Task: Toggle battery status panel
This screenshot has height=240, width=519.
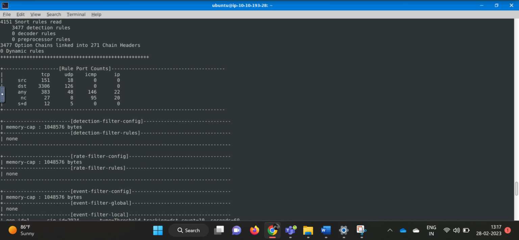Action: [466, 230]
